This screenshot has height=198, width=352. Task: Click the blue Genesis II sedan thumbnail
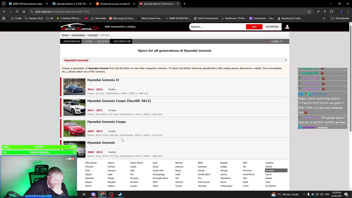(74, 87)
